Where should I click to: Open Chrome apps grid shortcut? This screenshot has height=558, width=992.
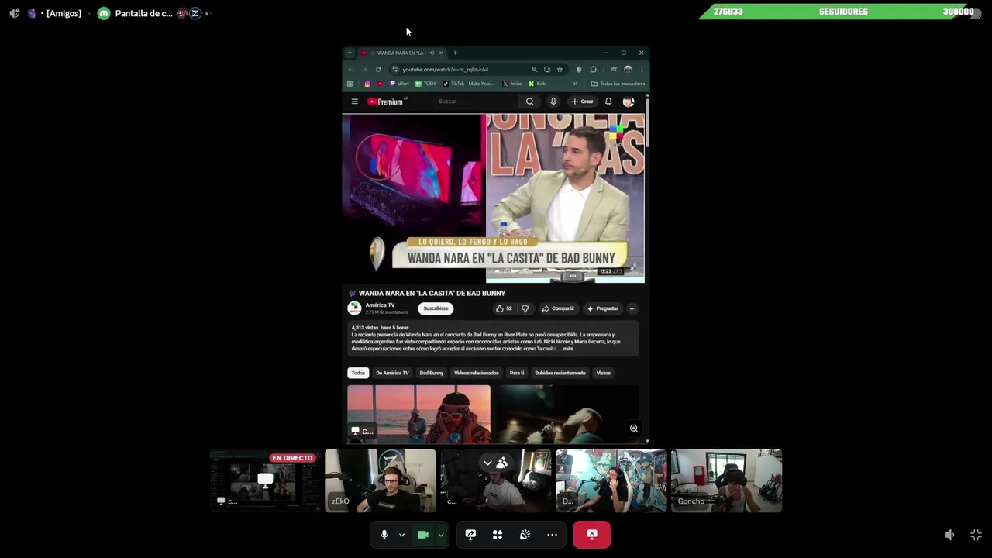click(350, 84)
